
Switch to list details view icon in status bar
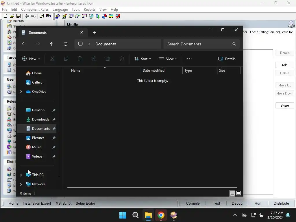(x=232, y=193)
